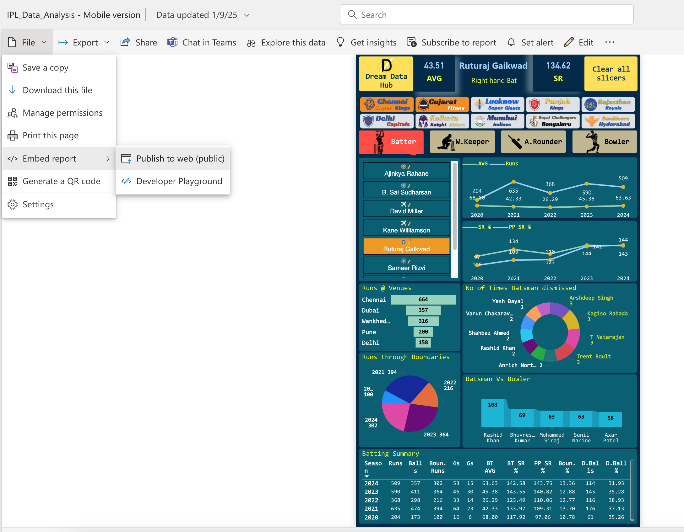Select the SunRisers Hyderabad team logo
Image resolution: width=684 pixels, height=532 pixels.
(x=608, y=121)
